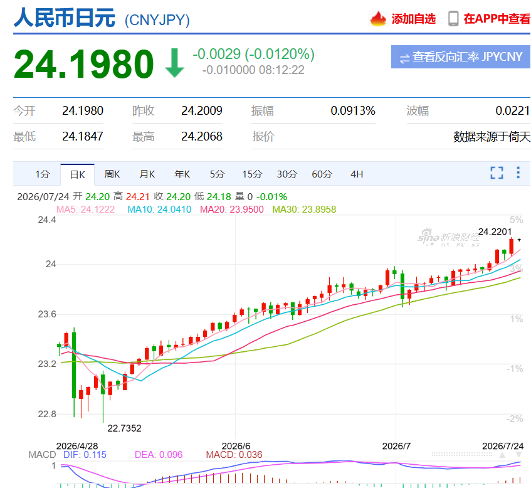Screen dimensions: 531x488
Task: Click the dotted range slider bar above MACD
Action: click(x=462, y=455)
